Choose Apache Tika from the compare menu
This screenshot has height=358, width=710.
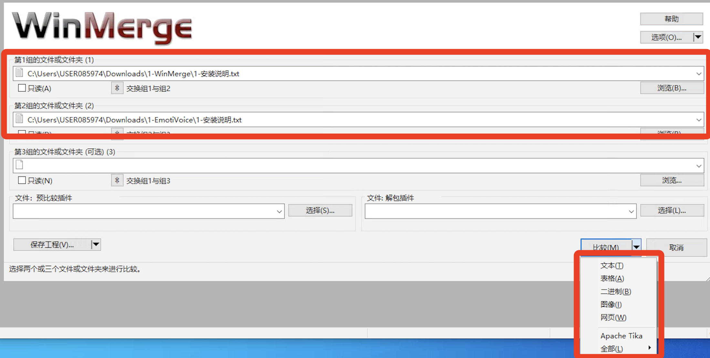[x=621, y=335]
